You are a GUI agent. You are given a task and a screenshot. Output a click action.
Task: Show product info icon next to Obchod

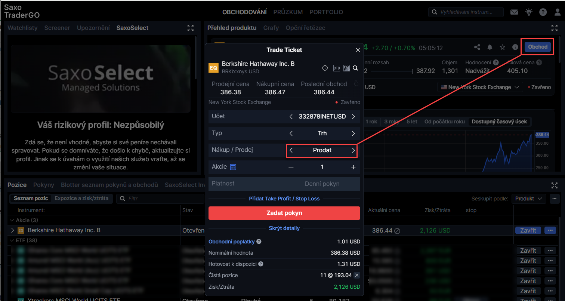click(515, 47)
